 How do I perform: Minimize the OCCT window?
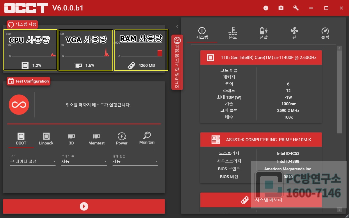pyautogui.click(x=311, y=8)
